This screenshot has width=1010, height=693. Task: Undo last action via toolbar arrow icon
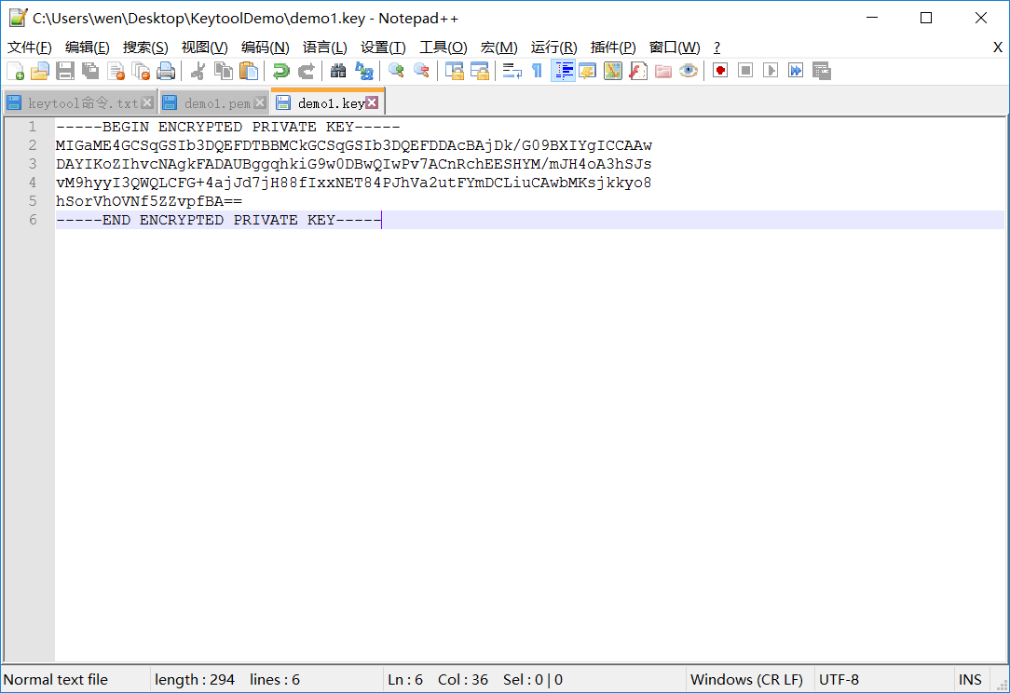[280, 70]
